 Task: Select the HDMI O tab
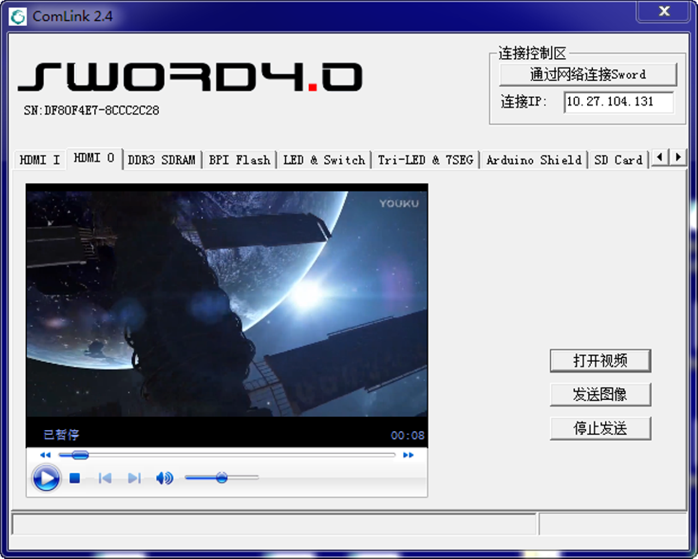[94, 158]
